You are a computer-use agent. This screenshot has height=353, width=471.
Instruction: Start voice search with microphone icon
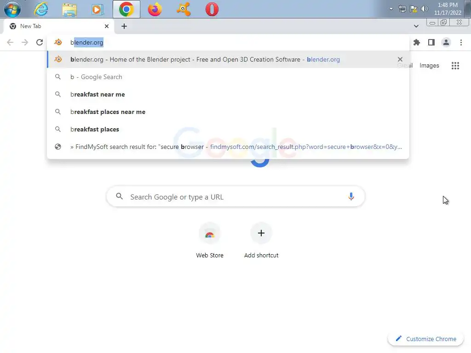[351, 196]
